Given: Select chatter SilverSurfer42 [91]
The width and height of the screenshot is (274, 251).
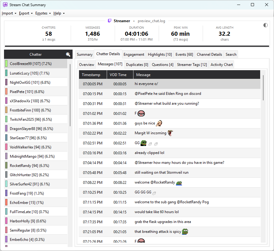Looking at the screenshot, I should 36,184.
